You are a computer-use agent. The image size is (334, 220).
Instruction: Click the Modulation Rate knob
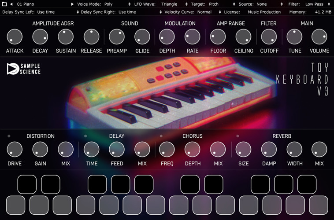click(x=193, y=37)
